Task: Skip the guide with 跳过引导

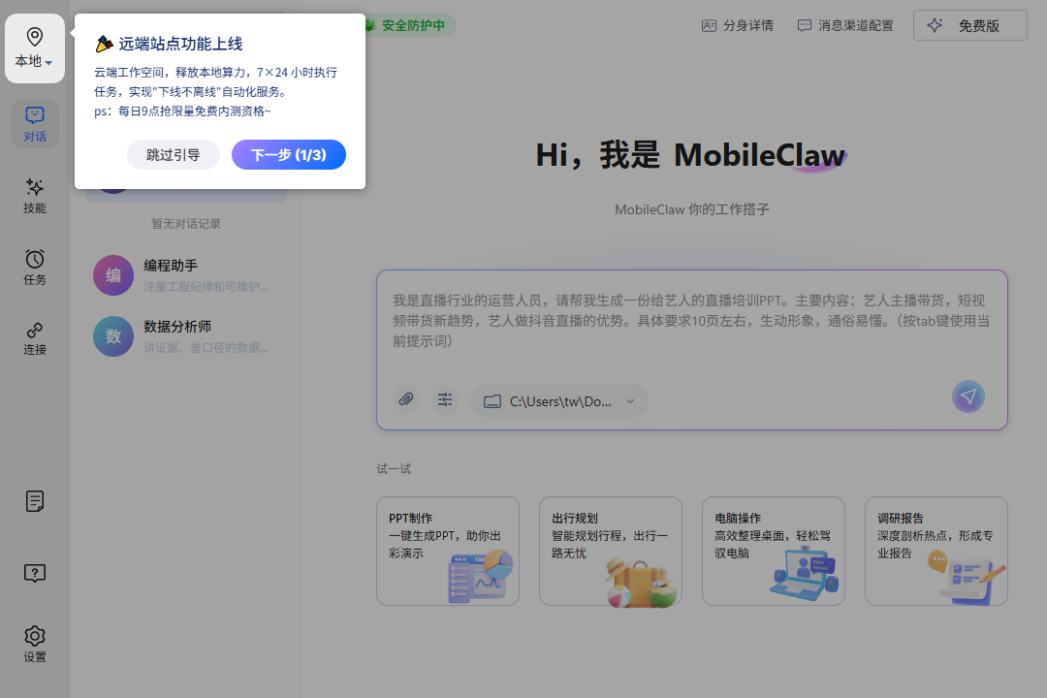Action: pos(173,154)
